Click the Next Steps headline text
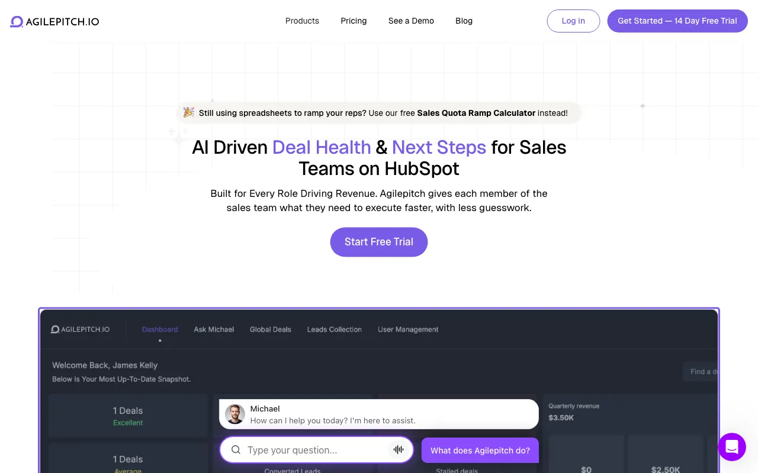Screen dimensions: 758x473 click(x=439, y=147)
